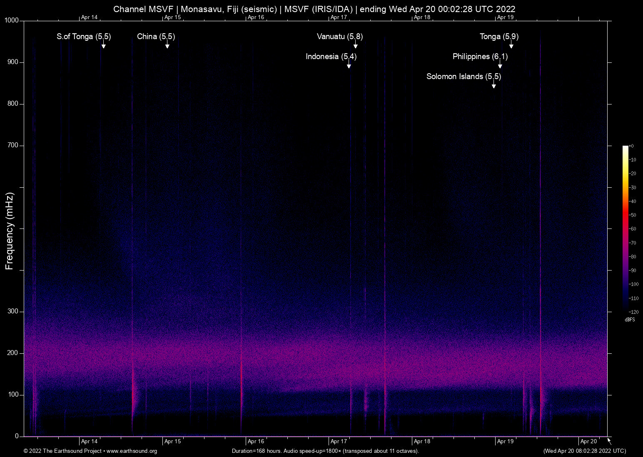Click the Duration=168 hours footer text
Image resolution: width=643 pixels, height=457 pixels.
325,451
